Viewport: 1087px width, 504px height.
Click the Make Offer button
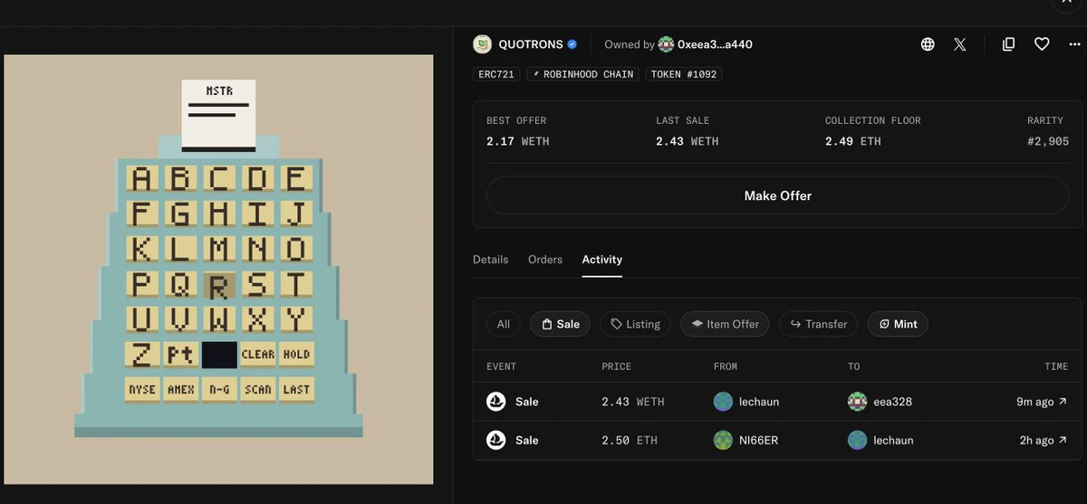click(x=777, y=195)
